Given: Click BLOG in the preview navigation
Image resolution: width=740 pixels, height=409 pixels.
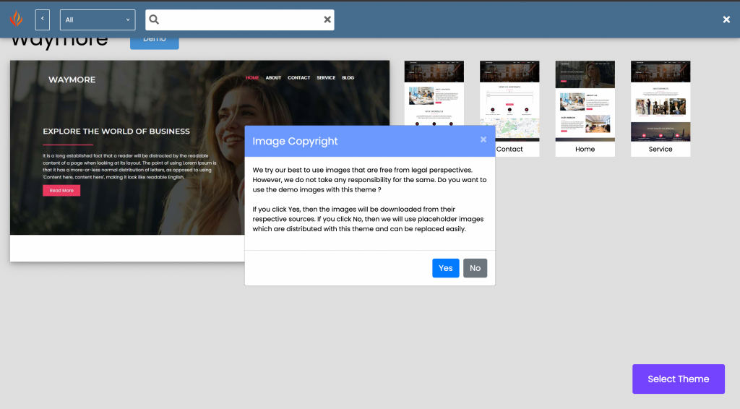Looking at the screenshot, I should [x=348, y=78].
